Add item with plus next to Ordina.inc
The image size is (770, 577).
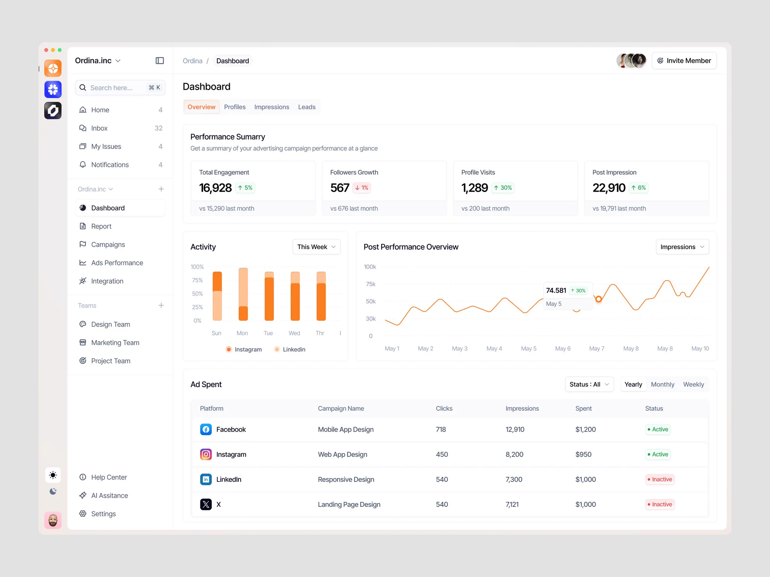point(161,189)
